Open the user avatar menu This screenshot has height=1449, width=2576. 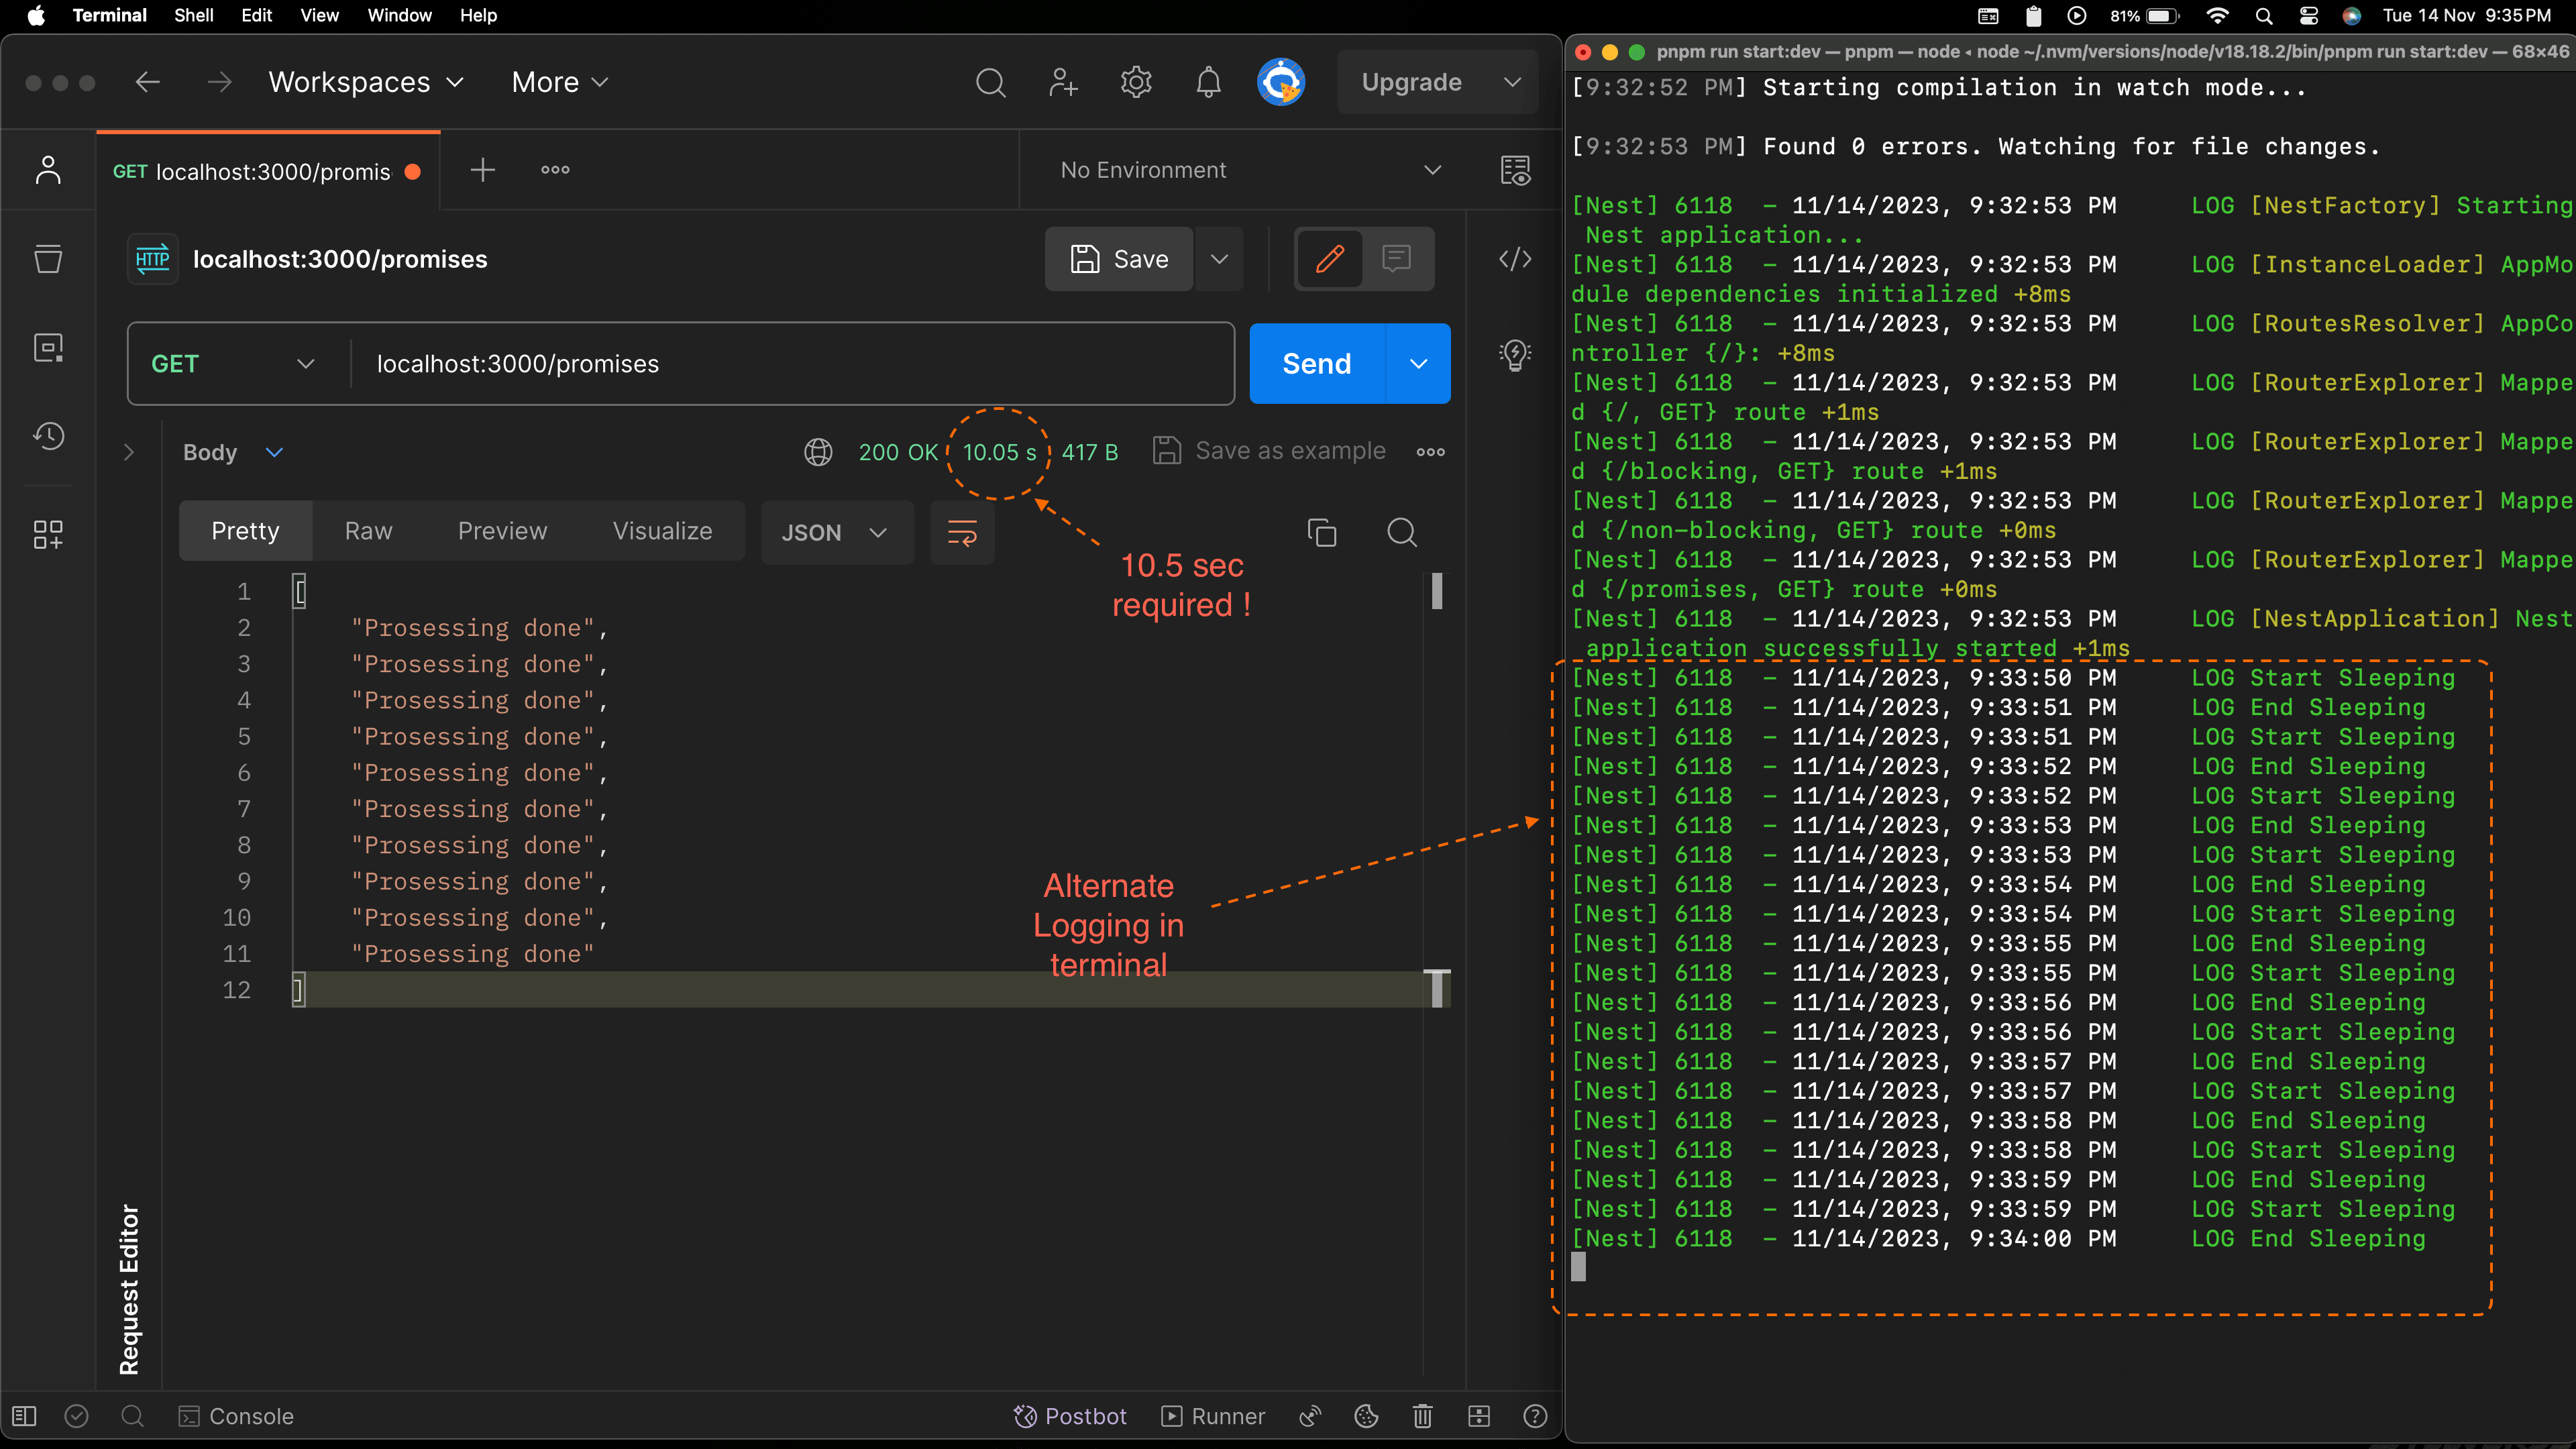1281,82
